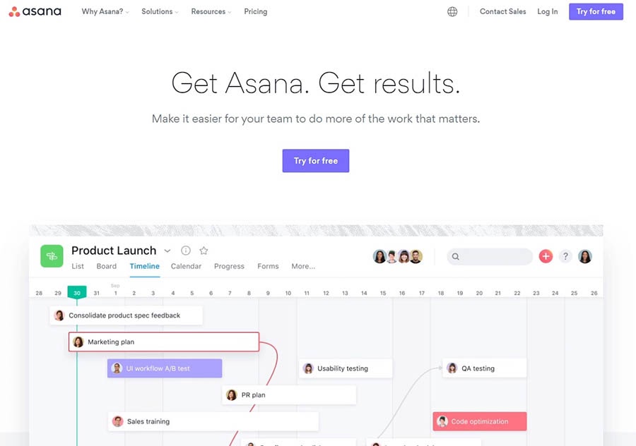The image size is (636, 446).
Task: Open the Pricing page
Action: tap(256, 12)
